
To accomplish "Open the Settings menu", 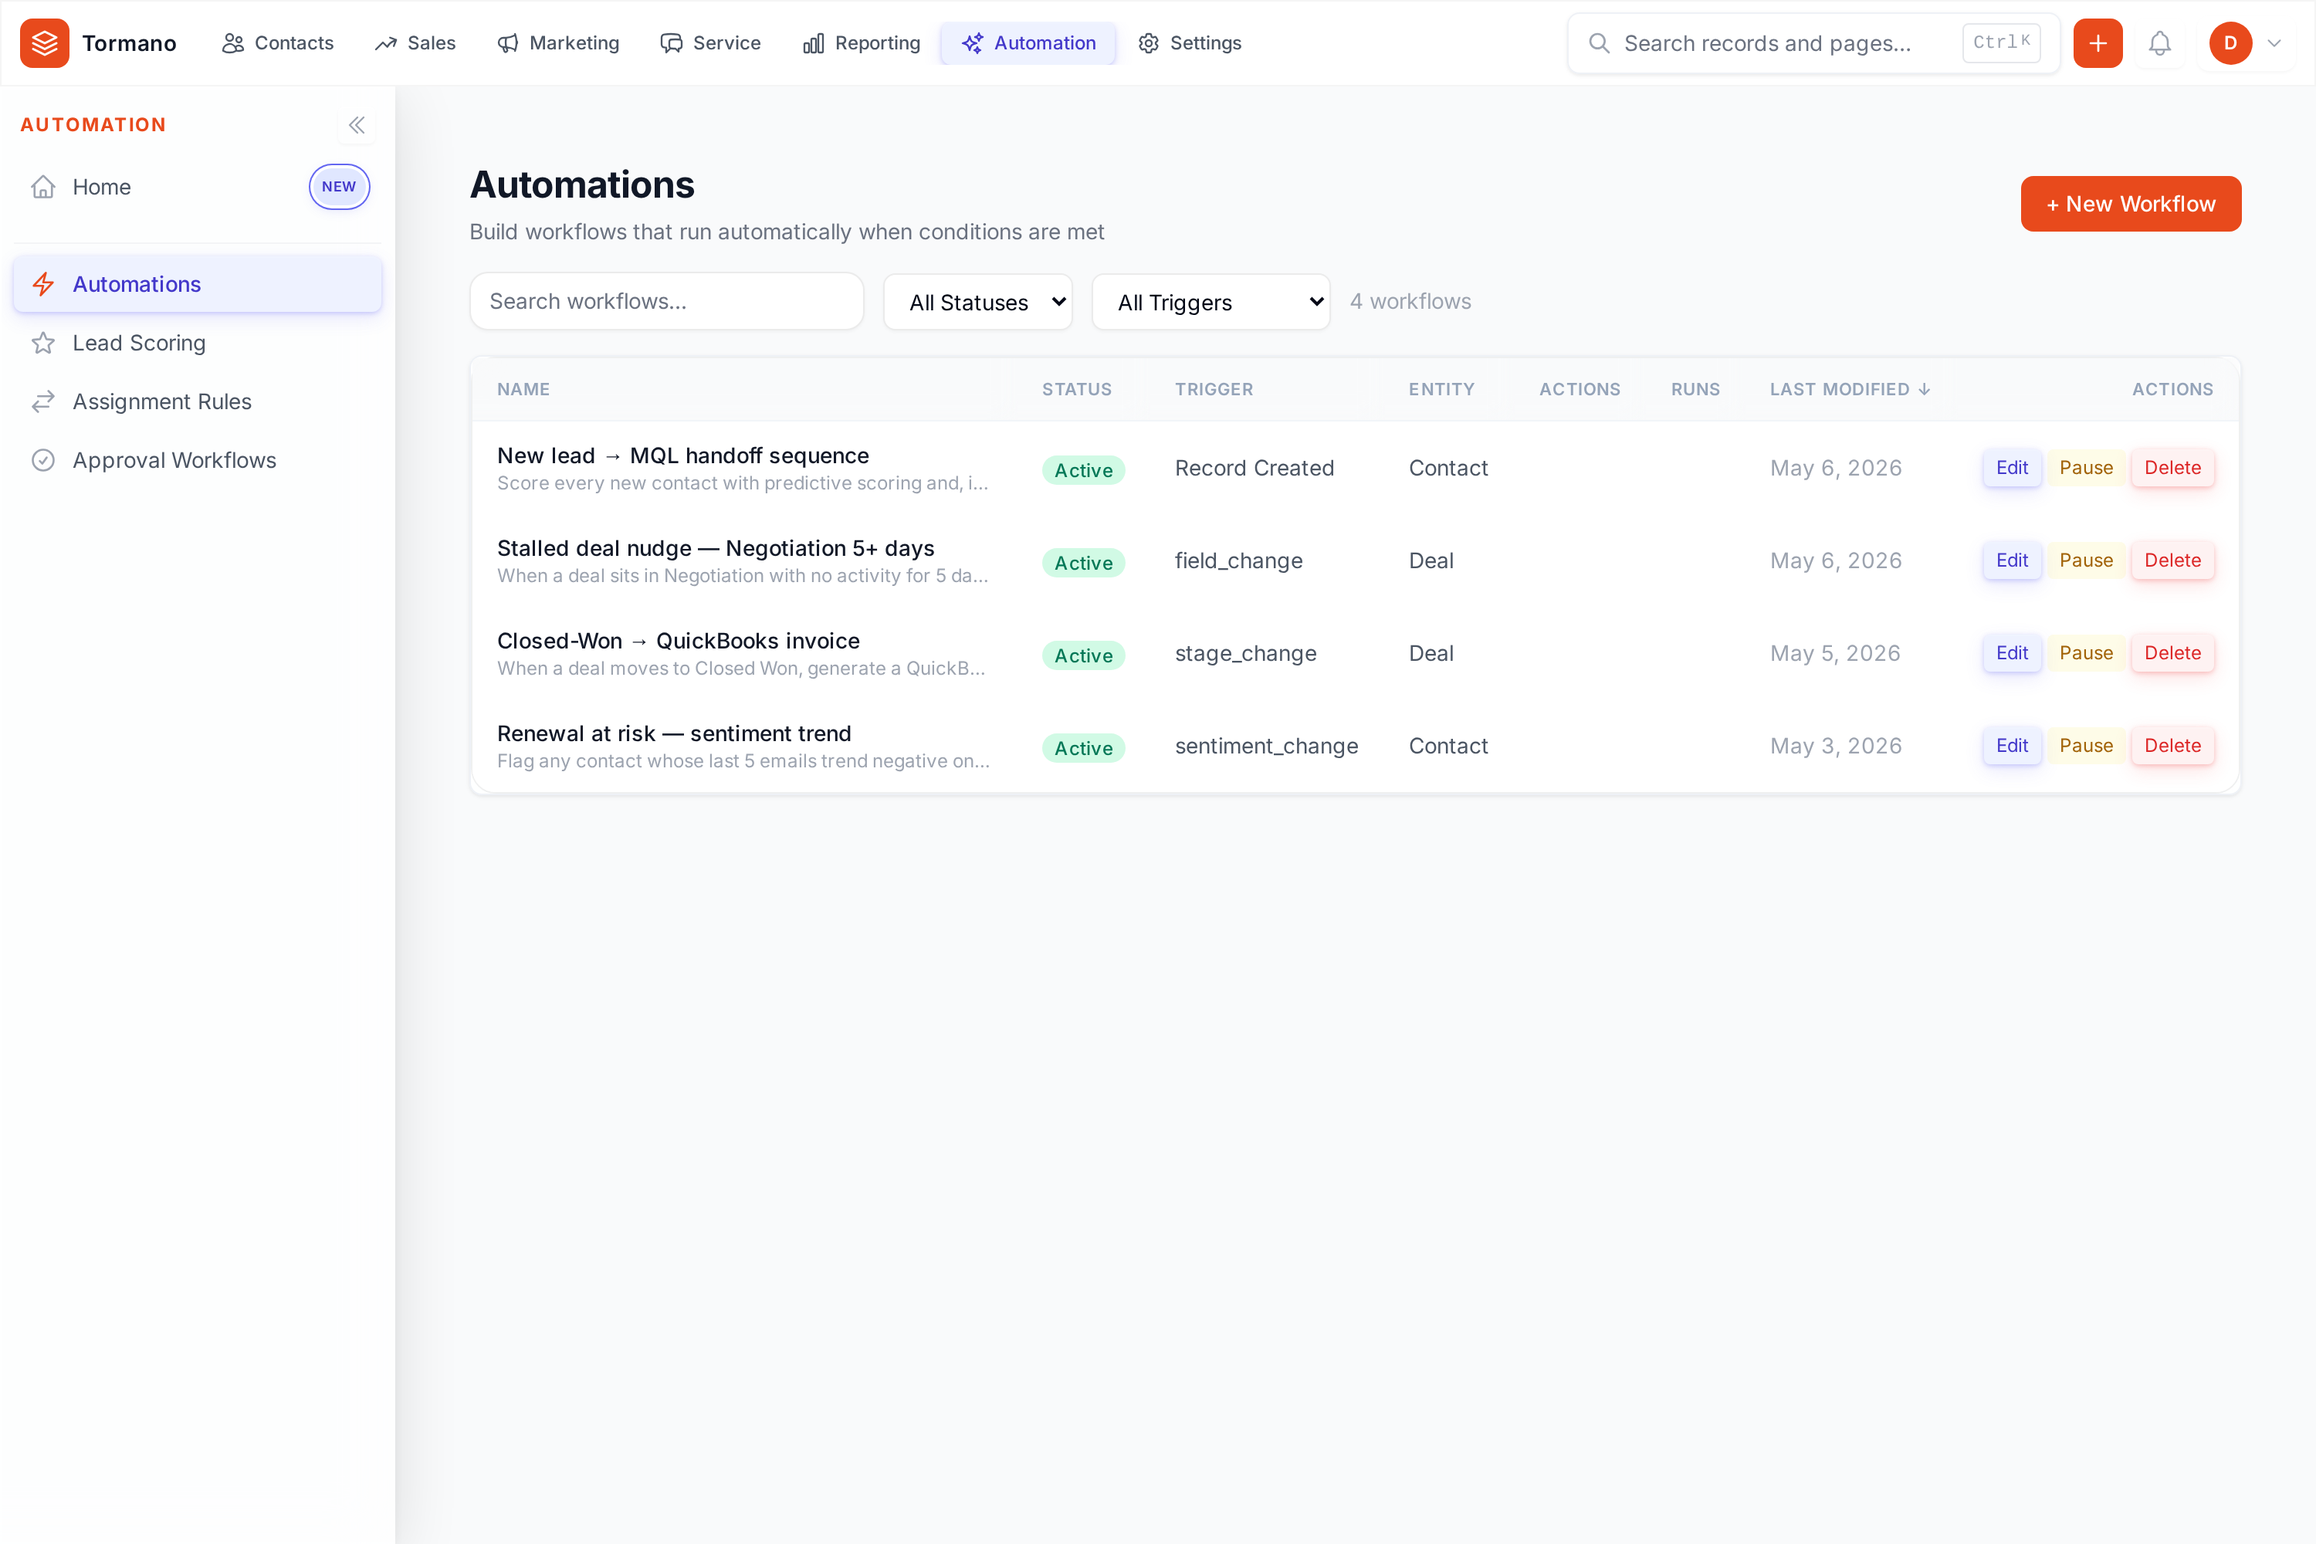I will click(1190, 43).
